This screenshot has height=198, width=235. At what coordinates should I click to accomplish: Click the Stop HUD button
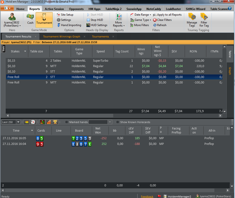95,20
